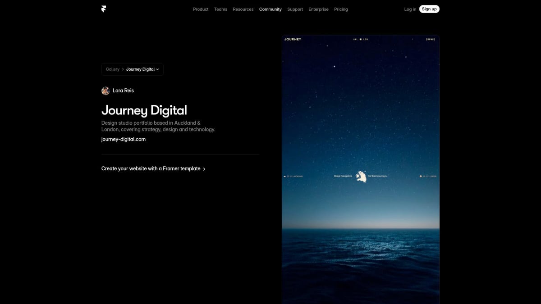541x304 pixels.
Task: Open the Resources menu
Action: 243,9
